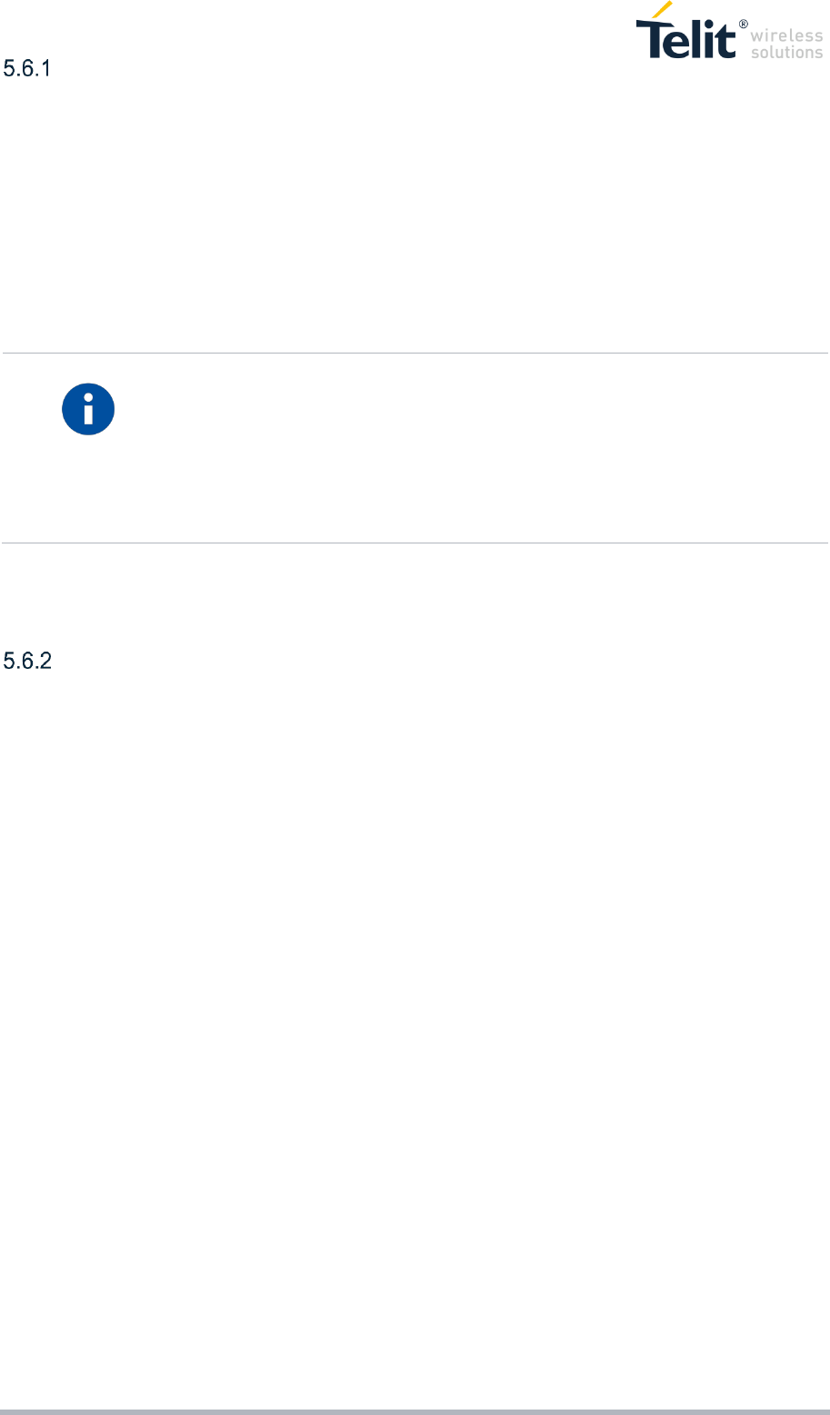Click the horizontal rule above the info icon
The width and height of the screenshot is (830, 1415).
[415, 353]
